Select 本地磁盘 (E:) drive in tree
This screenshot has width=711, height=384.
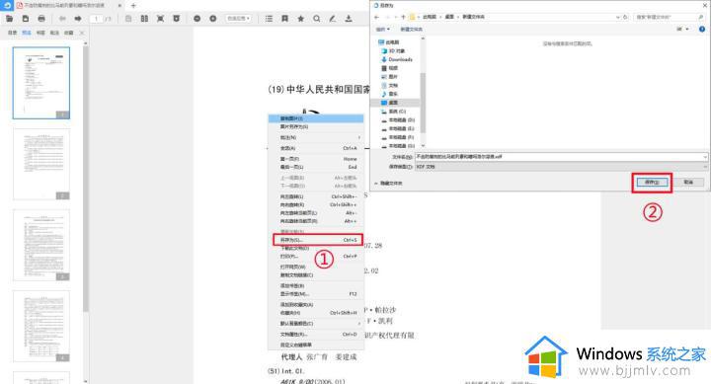pyautogui.click(x=398, y=128)
